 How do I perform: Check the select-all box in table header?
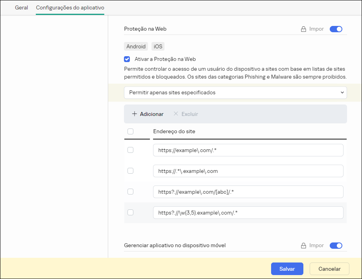click(131, 132)
